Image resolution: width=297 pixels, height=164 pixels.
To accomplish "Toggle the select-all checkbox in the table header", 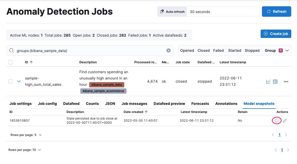I will click(x=10, y=62).
